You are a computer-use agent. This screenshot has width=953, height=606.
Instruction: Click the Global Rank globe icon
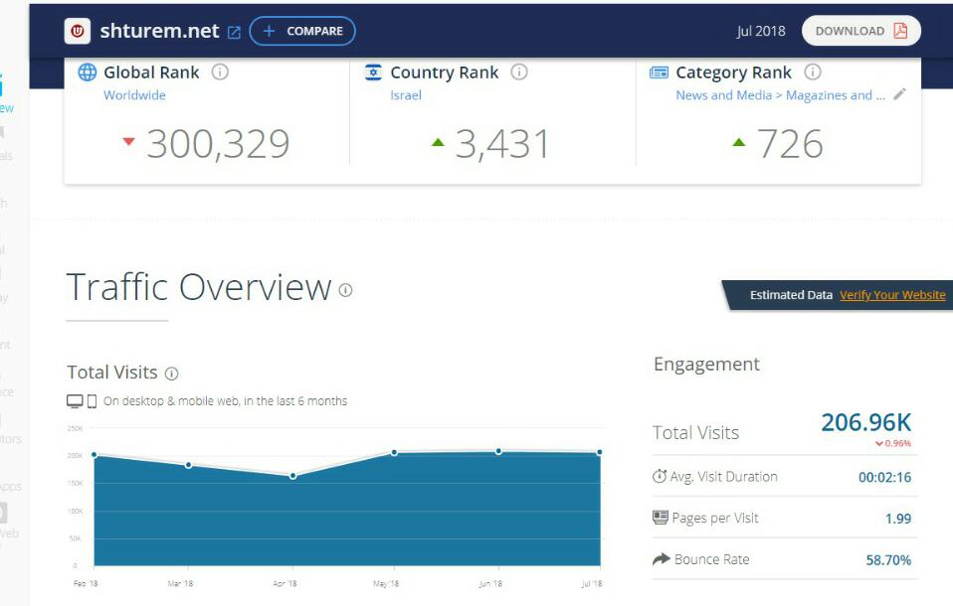tap(88, 73)
